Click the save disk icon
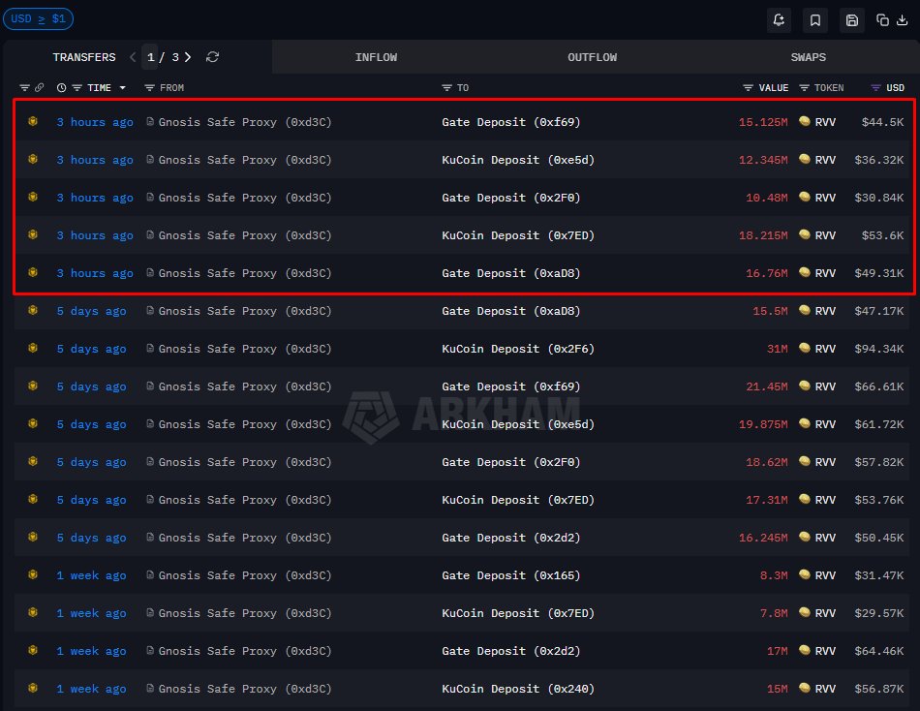920x711 pixels. [x=852, y=20]
